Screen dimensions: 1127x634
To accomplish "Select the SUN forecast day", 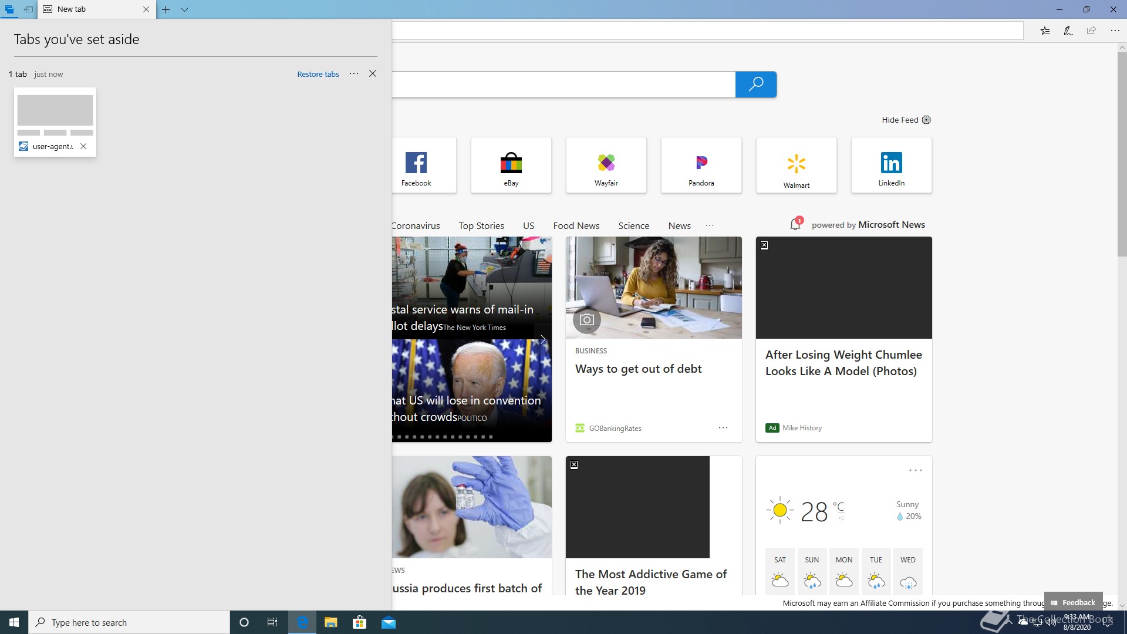I will (x=812, y=571).
